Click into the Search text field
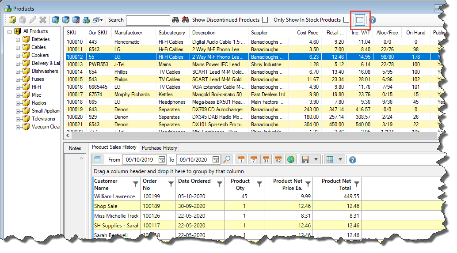 [148, 20]
